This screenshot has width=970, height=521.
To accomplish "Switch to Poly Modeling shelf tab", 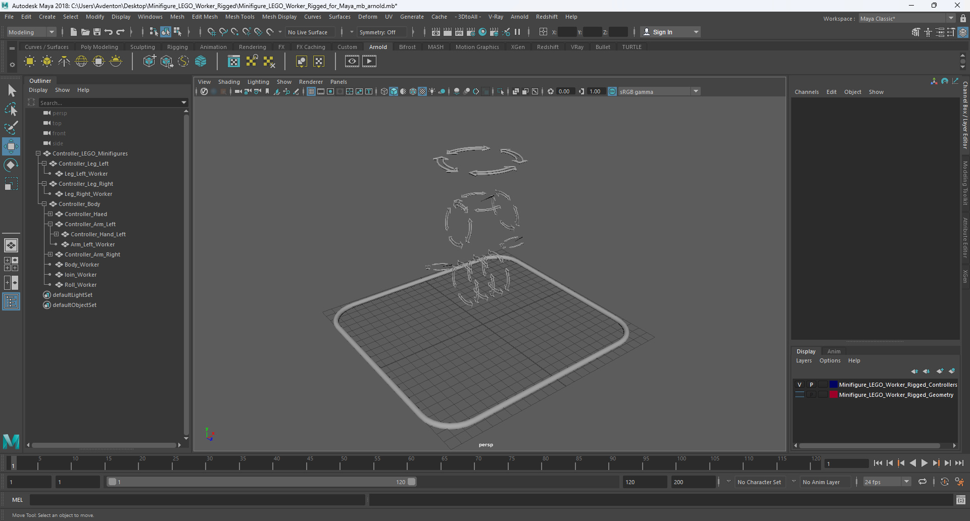I will [x=100, y=47].
